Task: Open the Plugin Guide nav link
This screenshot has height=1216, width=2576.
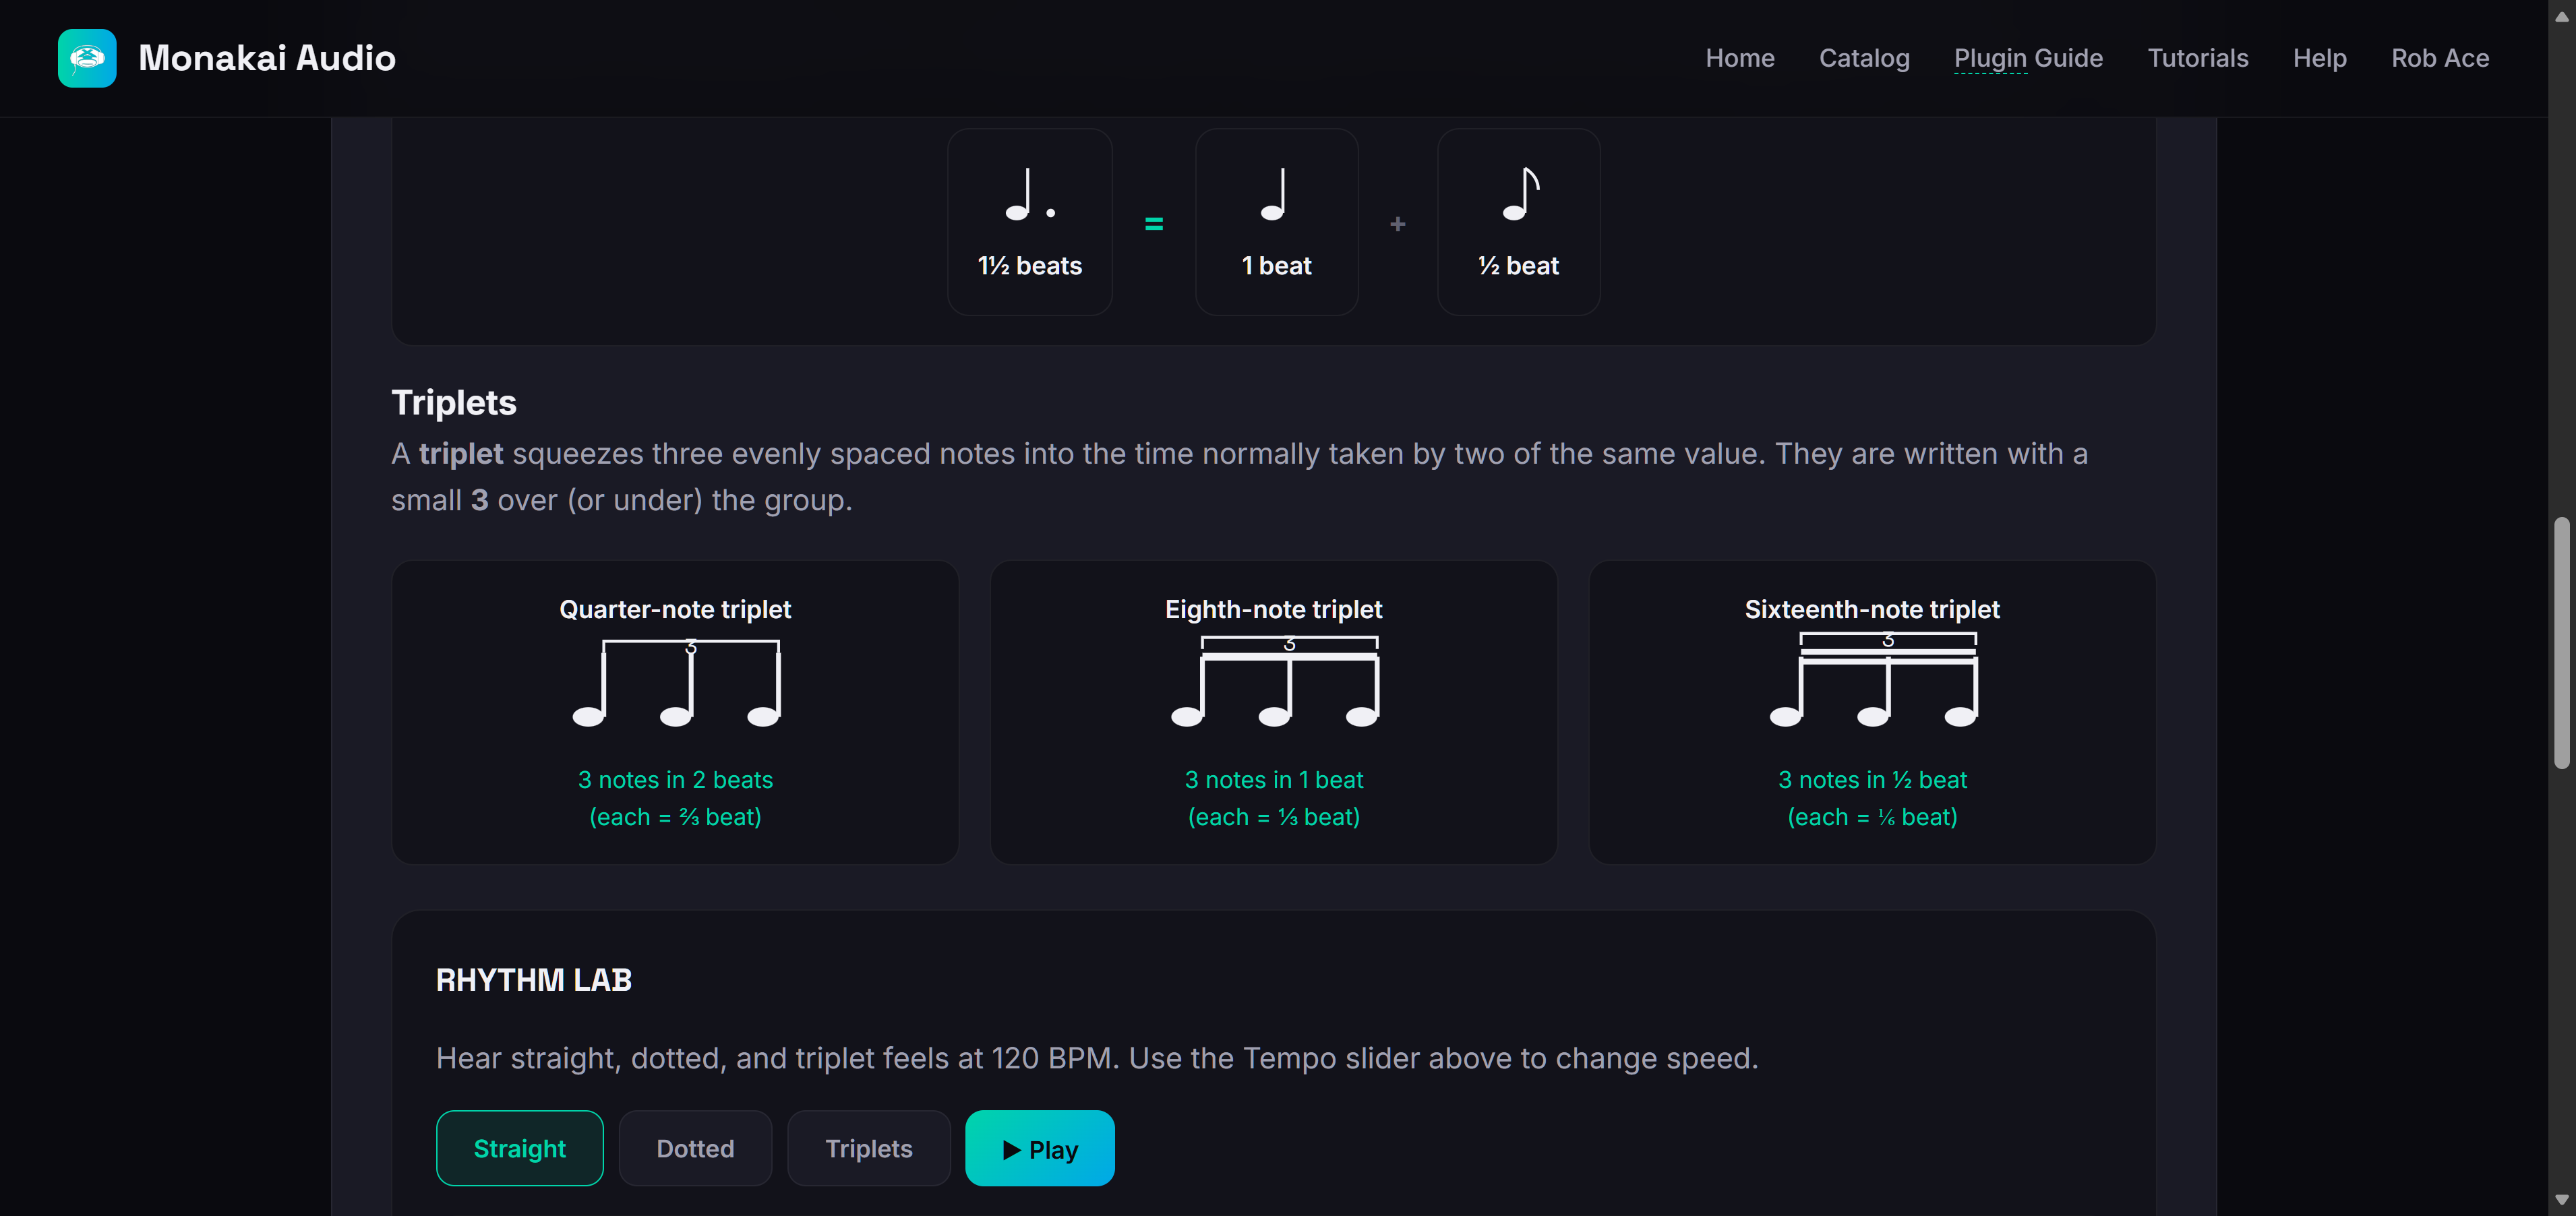Action: 2028,58
